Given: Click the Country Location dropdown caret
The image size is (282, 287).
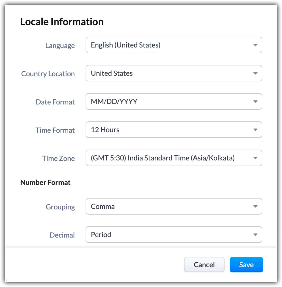Looking at the screenshot, I should point(255,73).
